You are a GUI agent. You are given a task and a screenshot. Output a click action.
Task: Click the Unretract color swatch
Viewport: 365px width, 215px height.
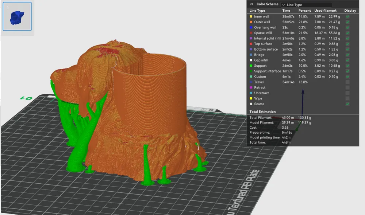251,93
